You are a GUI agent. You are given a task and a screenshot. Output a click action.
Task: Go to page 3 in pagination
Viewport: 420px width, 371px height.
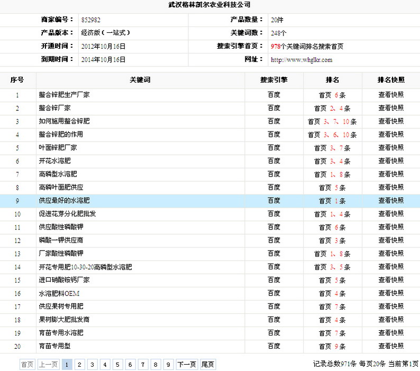(x=92, y=365)
